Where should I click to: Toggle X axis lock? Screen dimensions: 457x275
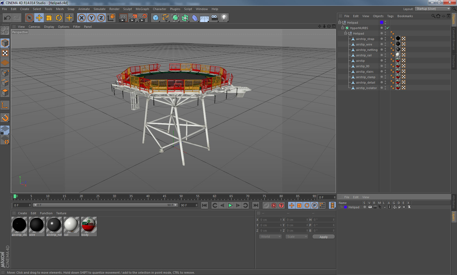click(81, 18)
